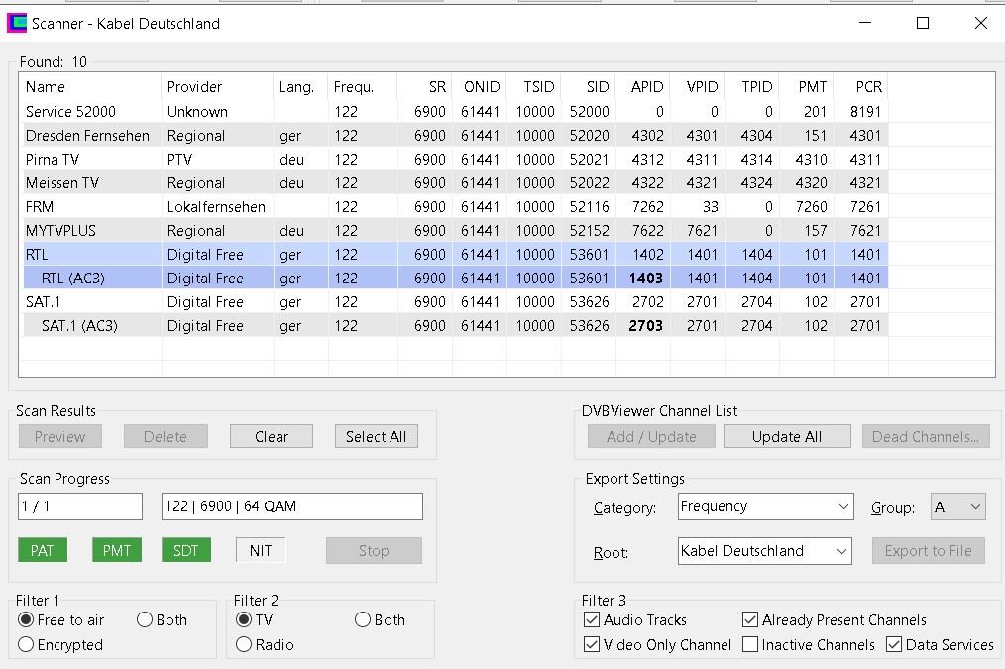Viewport: 1005px width, 669px height.
Task: Click the green SDT indicator
Action: [x=186, y=550]
